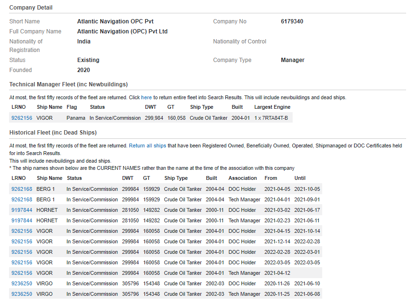Click the "DWT" header in the technical fleet table
Screen dimensions: 408x302
(151, 107)
